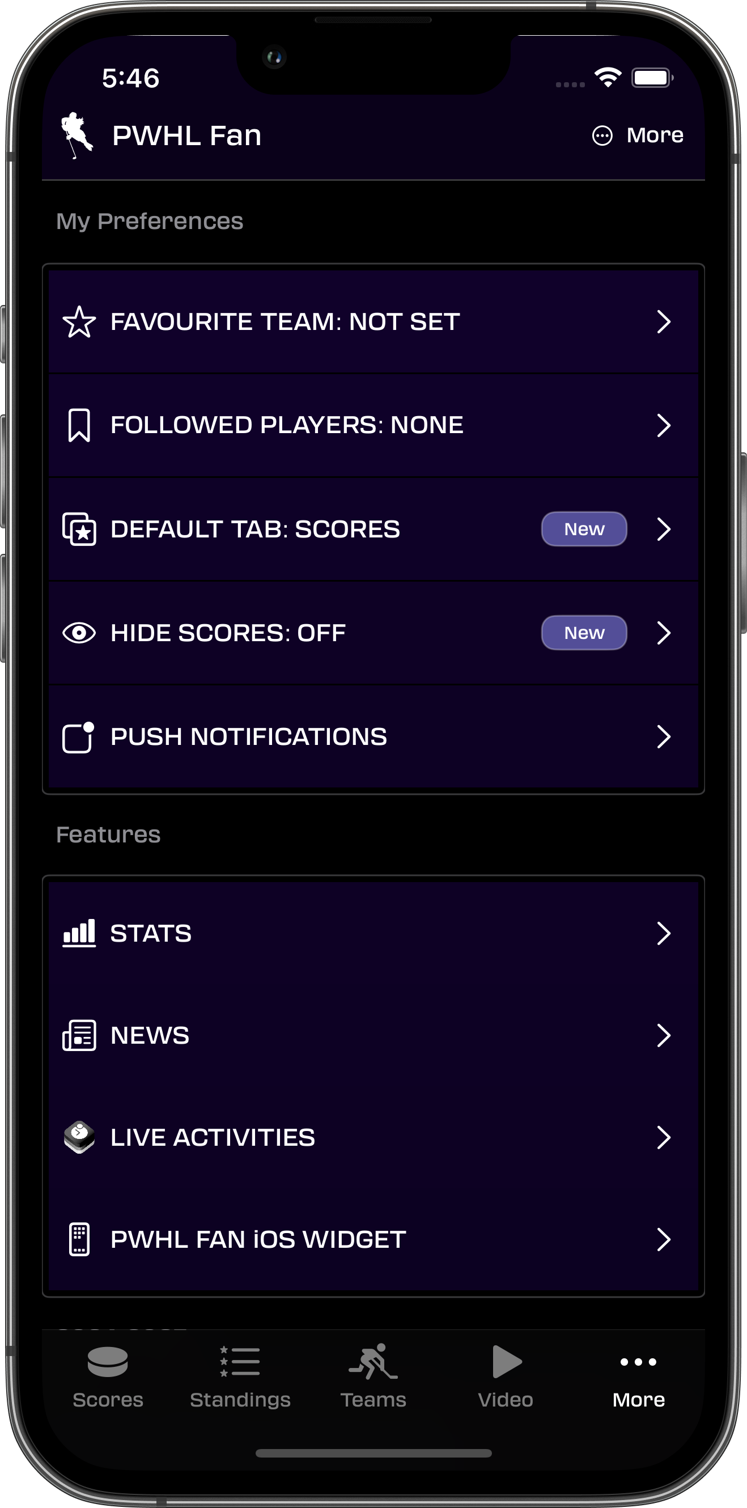Tap the star icon for Favourite Team
The height and width of the screenshot is (1508, 747).
click(79, 322)
